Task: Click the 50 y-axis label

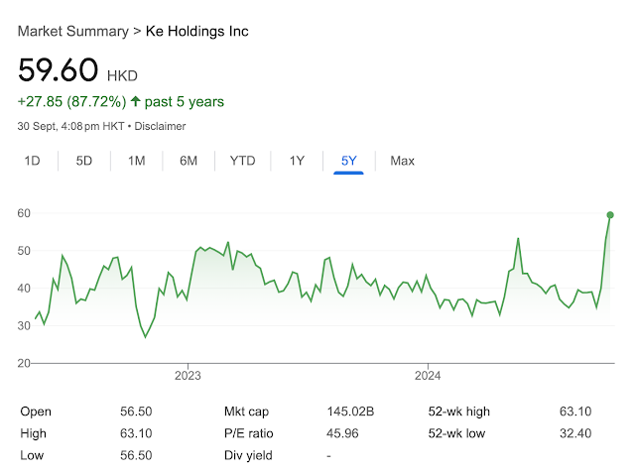Action: [x=24, y=251]
